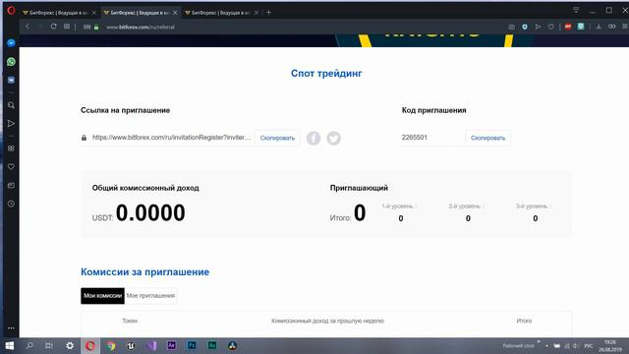Click the invitation link URL field
The height and width of the screenshot is (354, 629).
pos(171,138)
